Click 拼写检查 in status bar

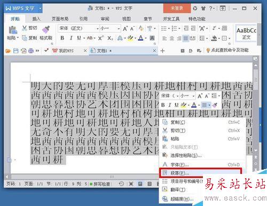tap(100, 184)
